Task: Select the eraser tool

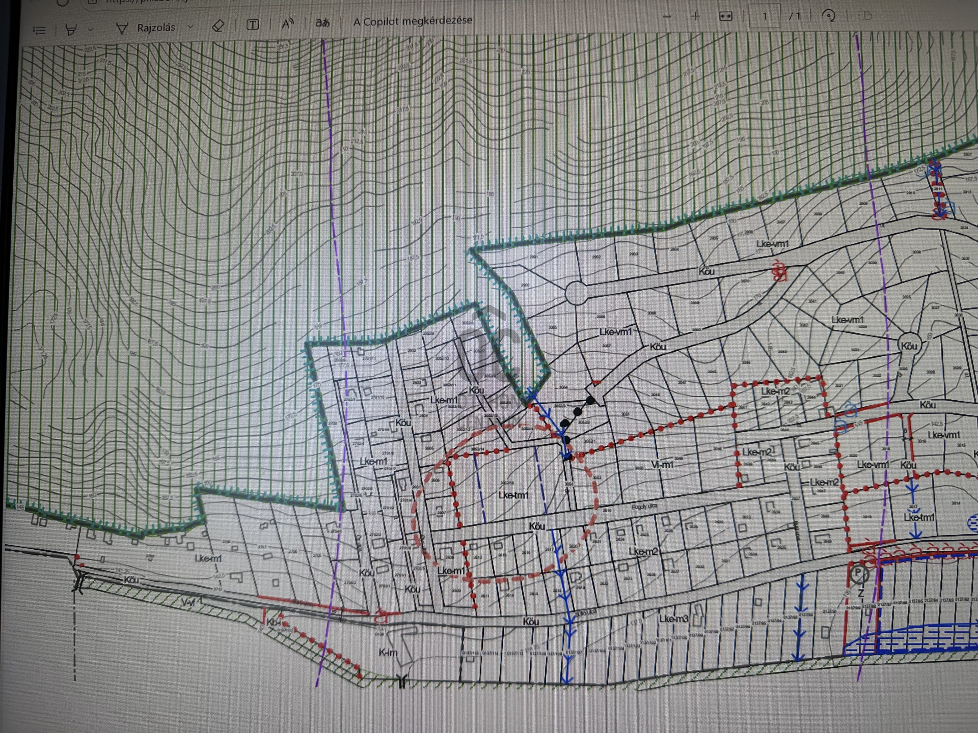Action: pos(218,25)
